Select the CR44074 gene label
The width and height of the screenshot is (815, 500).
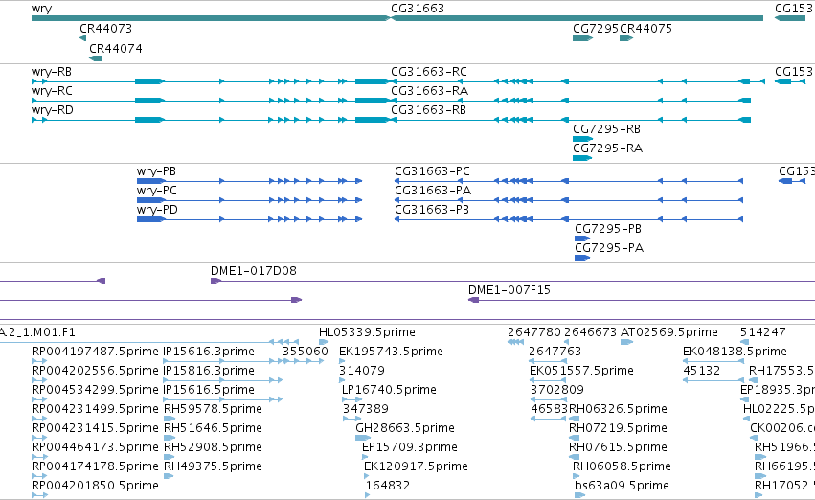(115, 48)
